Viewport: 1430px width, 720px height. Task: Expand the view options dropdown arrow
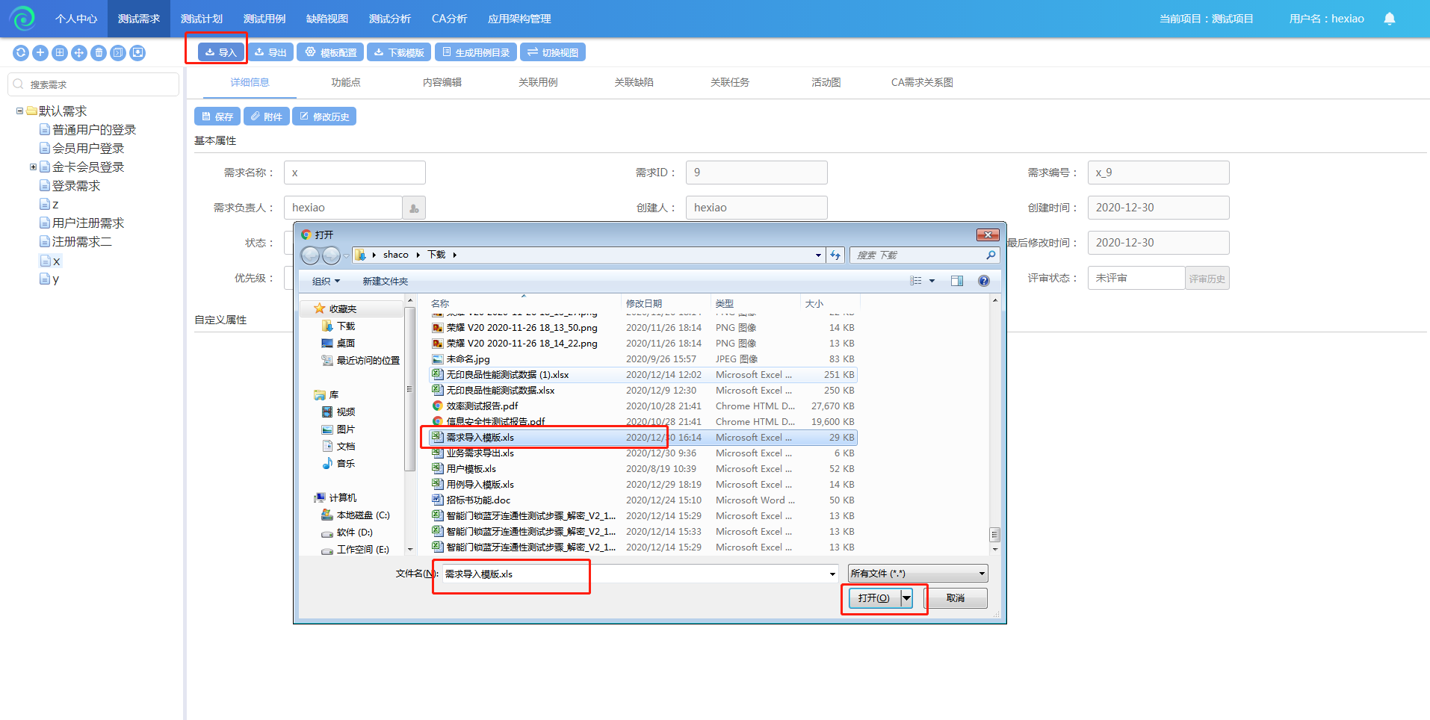click(932, 282)
